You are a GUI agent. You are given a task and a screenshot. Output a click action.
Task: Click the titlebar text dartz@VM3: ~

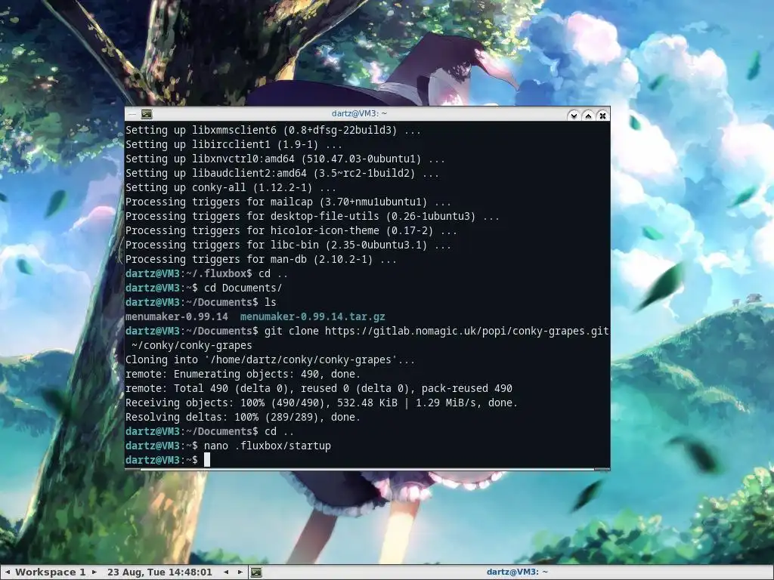[x=359, y=113]
